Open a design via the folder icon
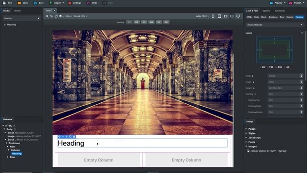307x173 pixels. click(19, 3)
